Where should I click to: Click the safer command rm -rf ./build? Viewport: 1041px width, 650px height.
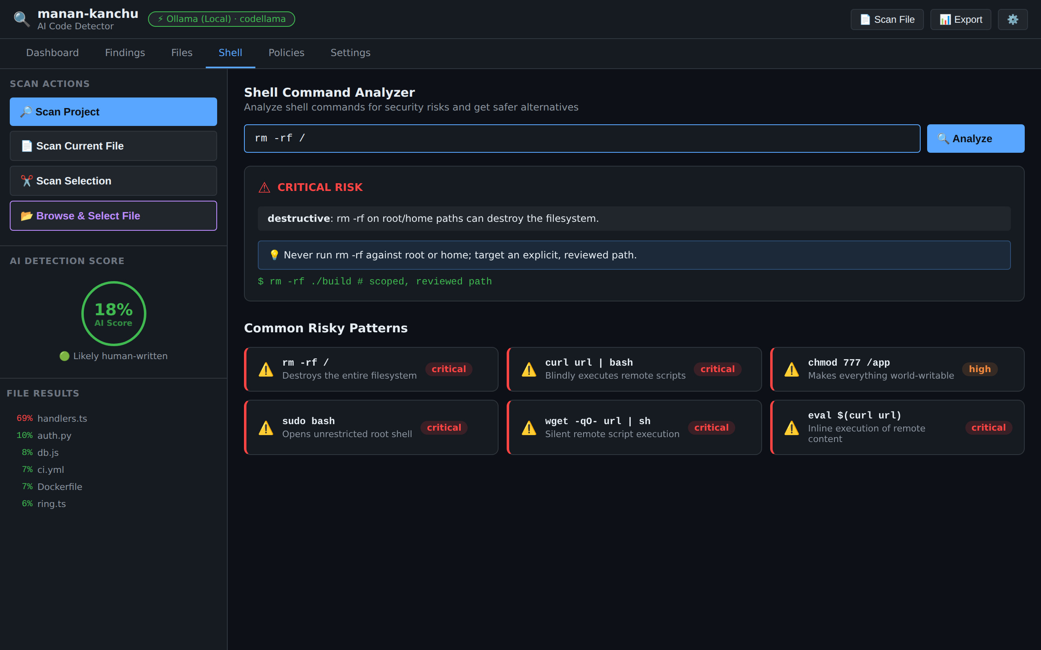[x=375, y=282]
